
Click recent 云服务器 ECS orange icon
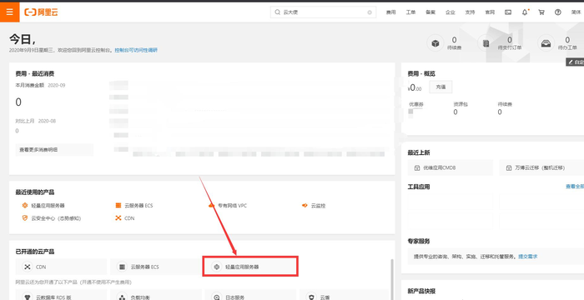[x=118, y=205]
